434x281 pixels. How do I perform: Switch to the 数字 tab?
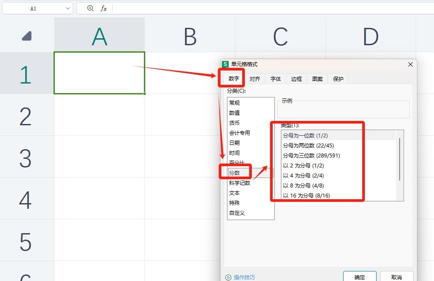[234, 79]
